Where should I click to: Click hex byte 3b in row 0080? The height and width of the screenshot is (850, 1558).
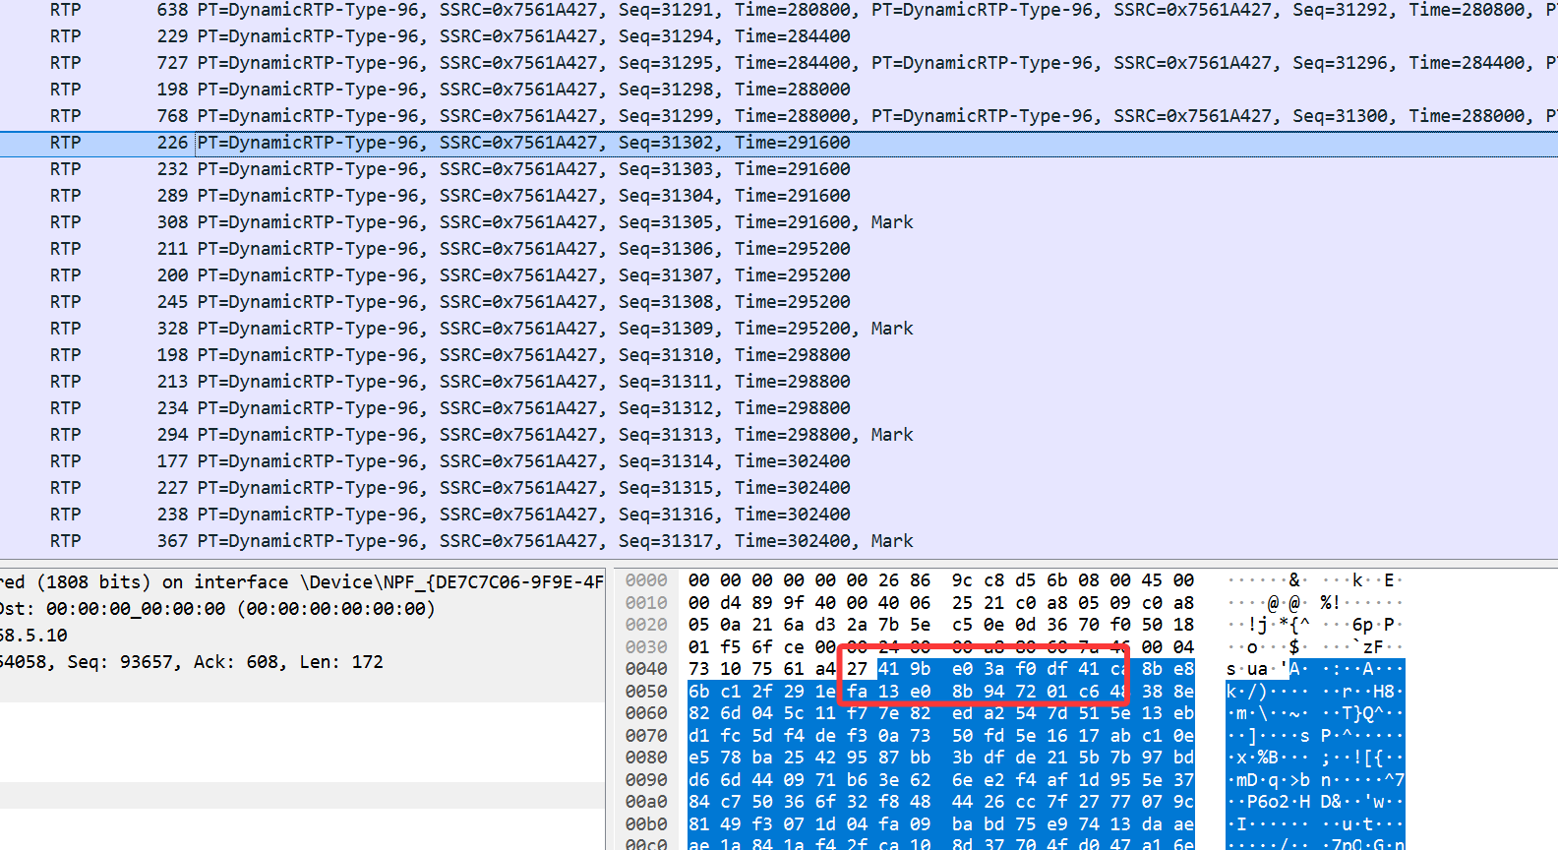(x=963, y=758)
